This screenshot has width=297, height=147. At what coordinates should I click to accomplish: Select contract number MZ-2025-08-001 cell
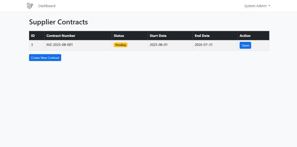click(78, 45)
